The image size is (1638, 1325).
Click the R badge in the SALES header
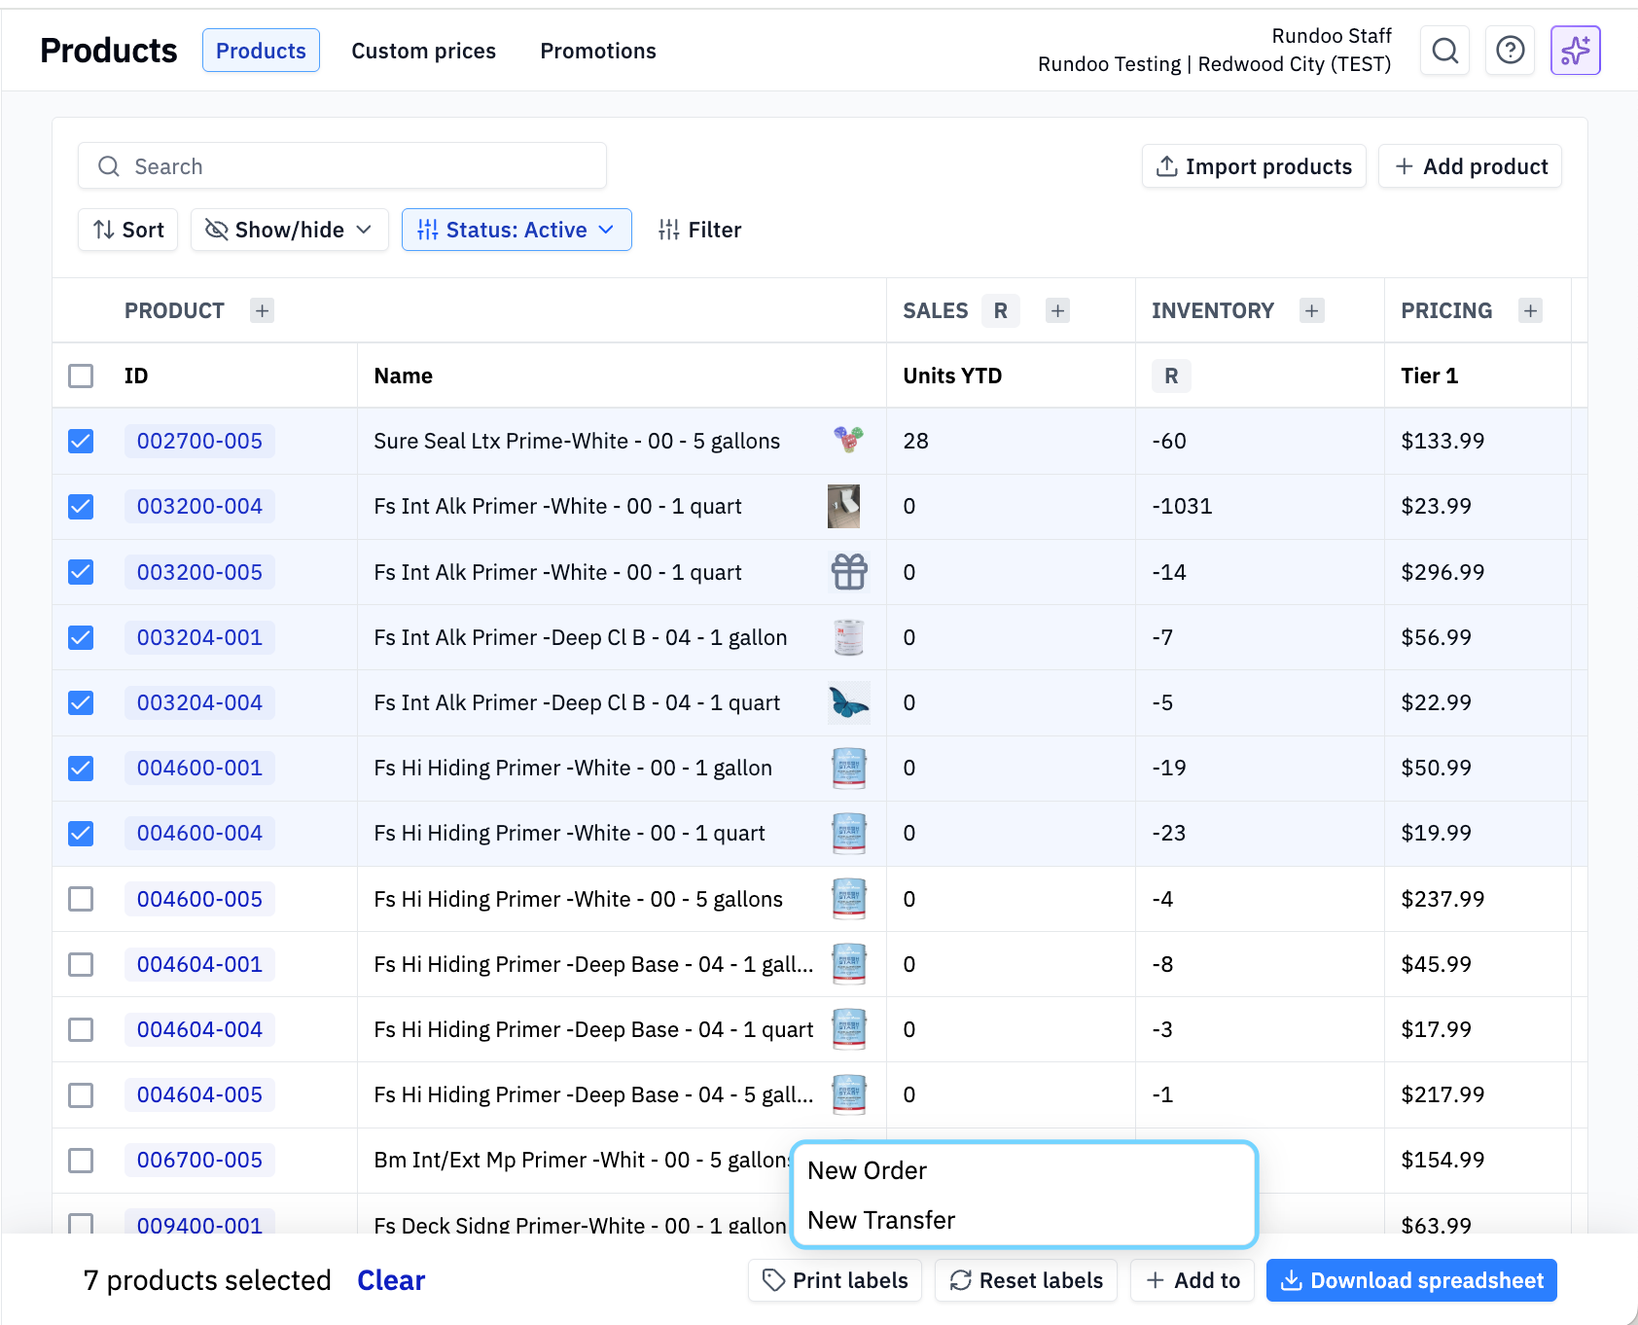click(1000, 310)
